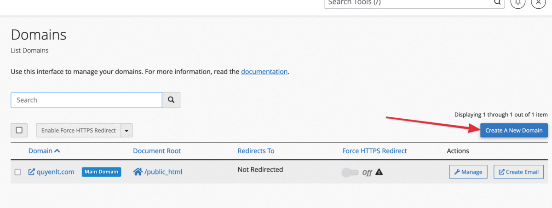Sort by Document Root column header

[157, 151]
